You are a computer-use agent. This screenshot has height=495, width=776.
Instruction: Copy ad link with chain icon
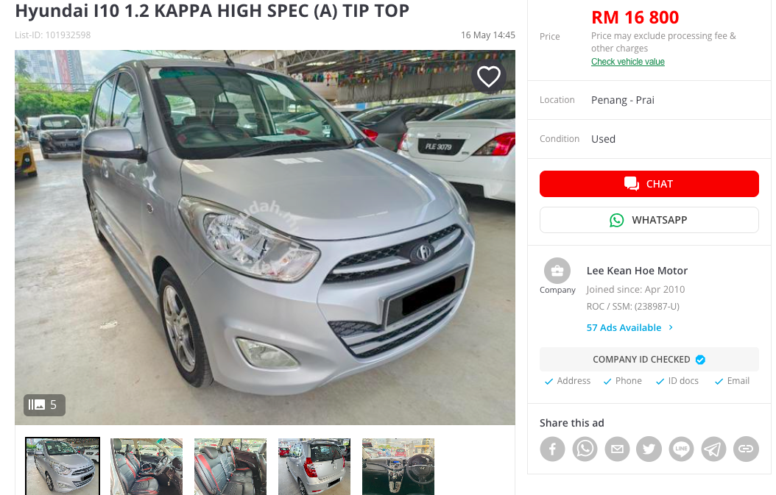coord(746,449)
